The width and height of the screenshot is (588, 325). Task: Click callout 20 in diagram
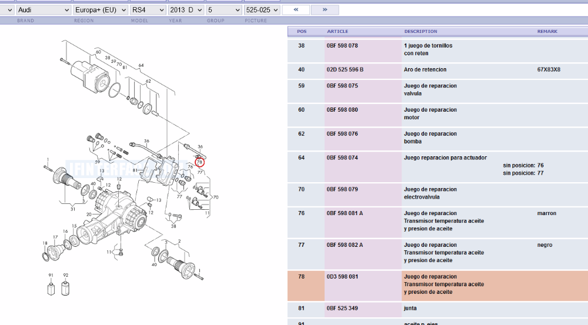[89, 215]
